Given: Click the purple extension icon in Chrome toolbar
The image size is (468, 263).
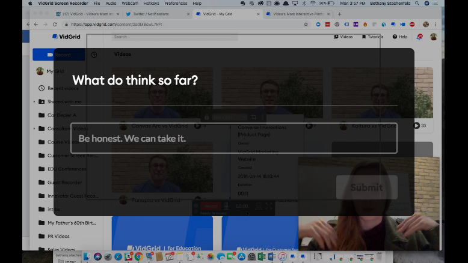Looking at the screenshot, I should pos(356,25).
